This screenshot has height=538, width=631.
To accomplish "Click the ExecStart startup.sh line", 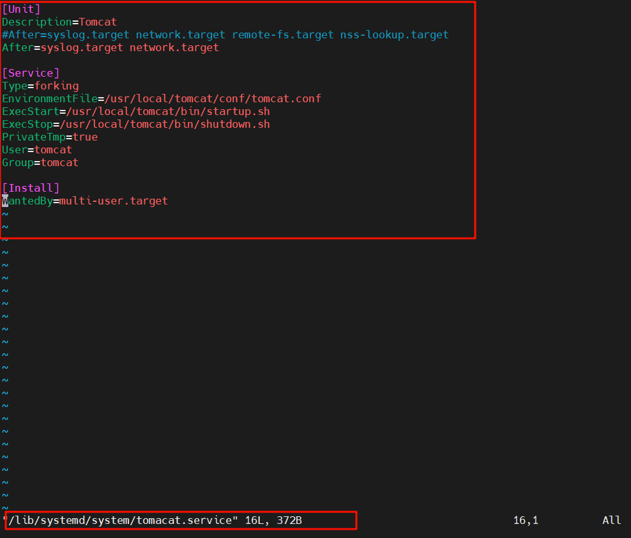I will coord(135,111).
